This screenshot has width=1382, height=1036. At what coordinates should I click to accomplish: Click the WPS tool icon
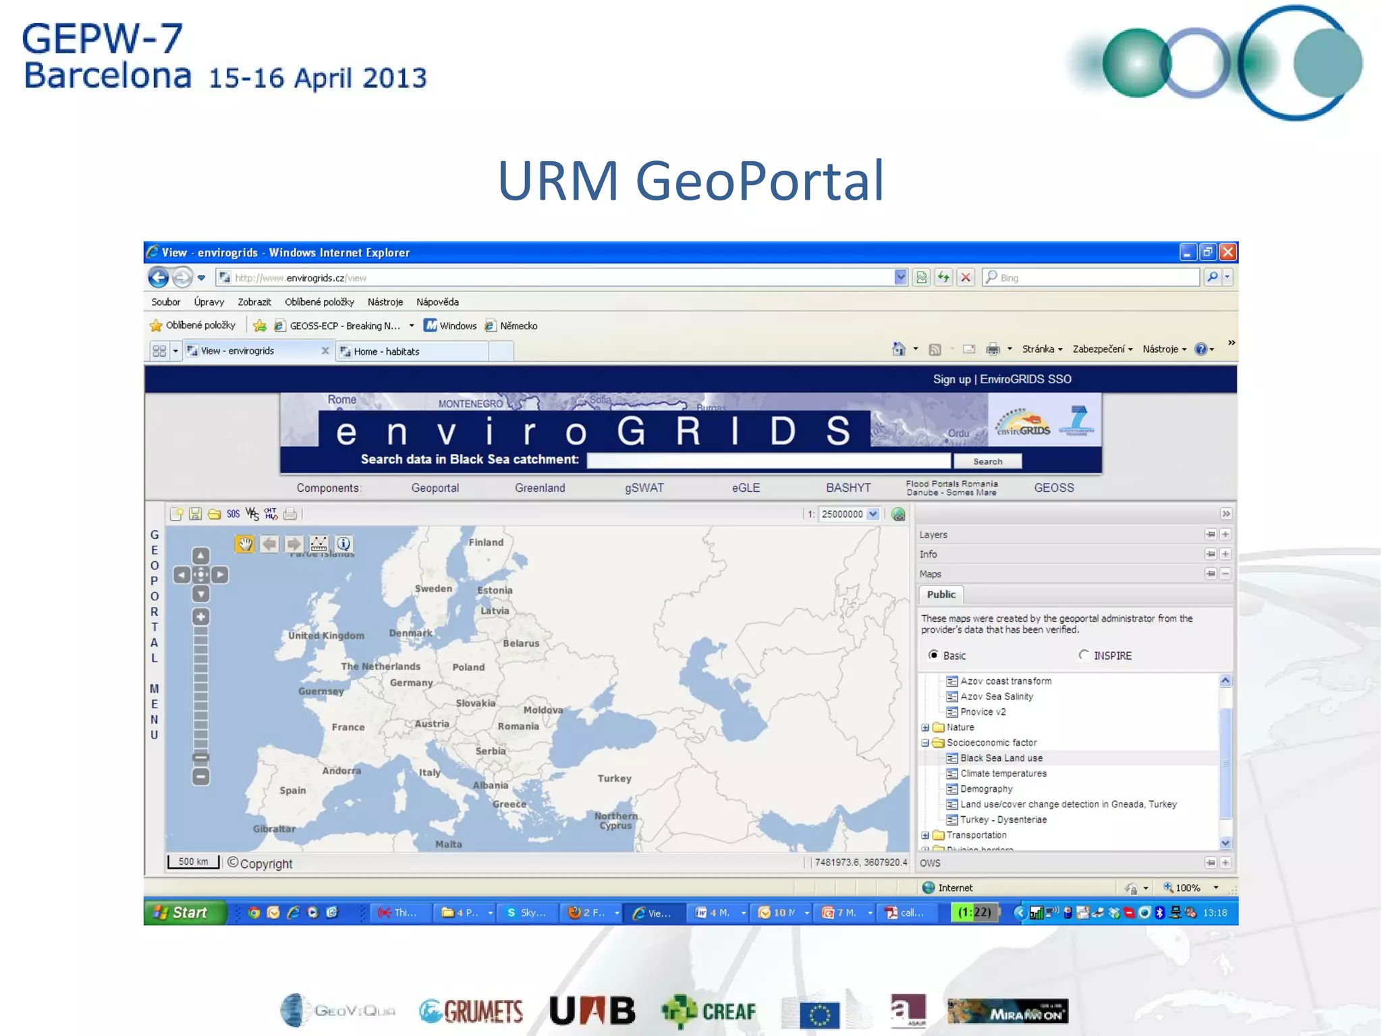pyautogui.click(x=252, y=514)
